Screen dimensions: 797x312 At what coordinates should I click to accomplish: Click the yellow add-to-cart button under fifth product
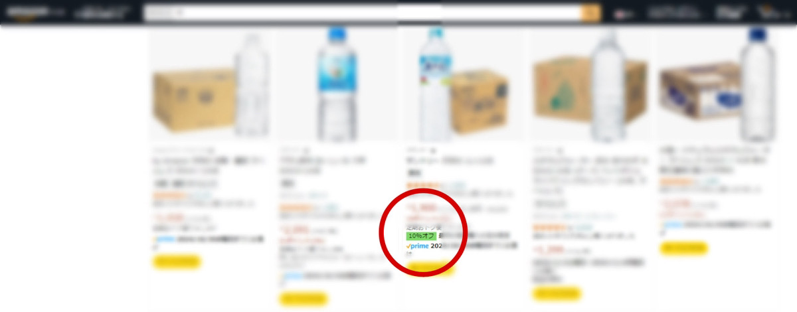(683, 248)
